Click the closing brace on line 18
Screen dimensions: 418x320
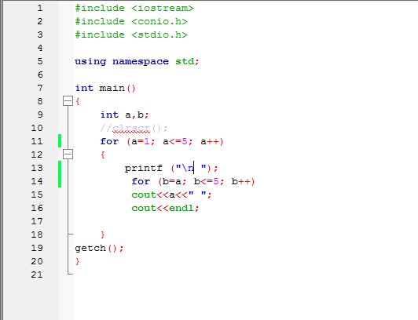point(103,235)
